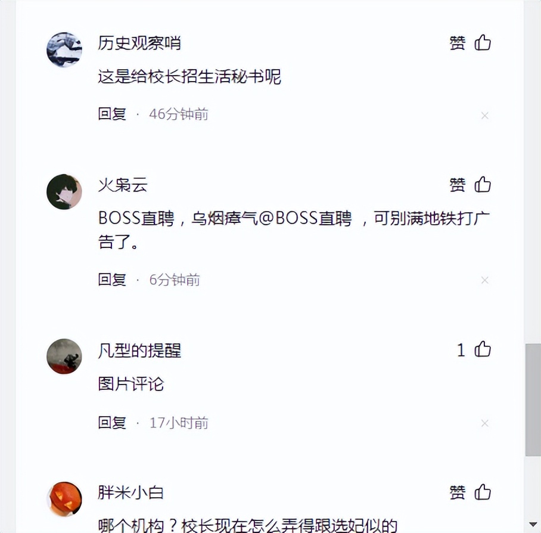Reply to 火枭云 using the 回复 button

point(112,279)
